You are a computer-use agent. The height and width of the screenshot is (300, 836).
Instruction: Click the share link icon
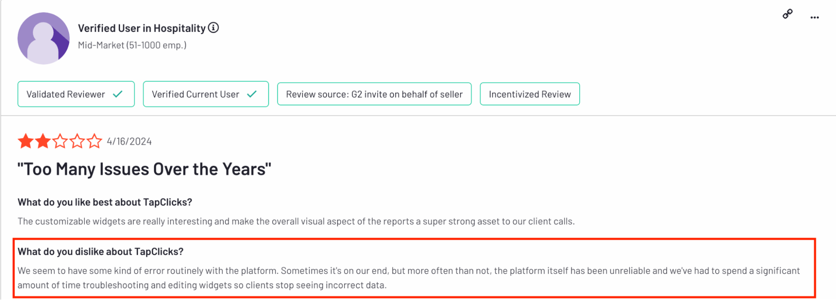click(x=787, y=13)
